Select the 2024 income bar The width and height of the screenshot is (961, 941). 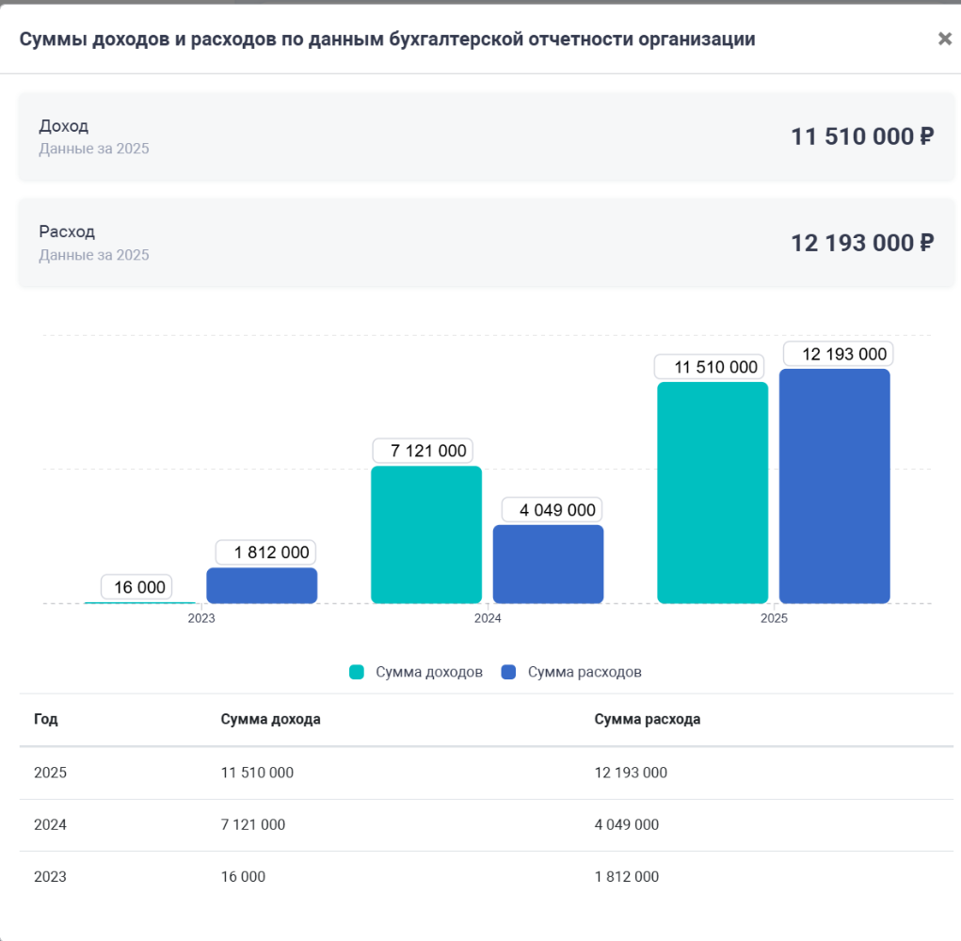[x=426, y=534]
